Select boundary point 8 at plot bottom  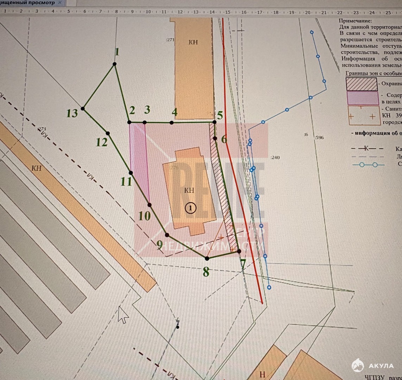[207, 258]
